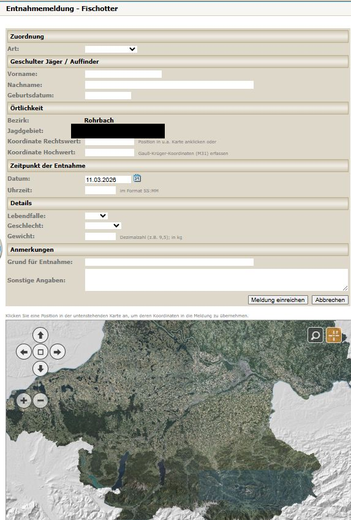Pan the map left with arrow icon

tap(24, 352)
